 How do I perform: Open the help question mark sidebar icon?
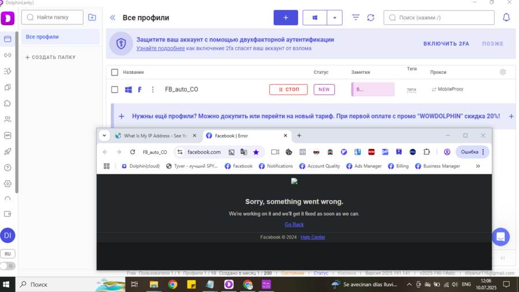7,167
